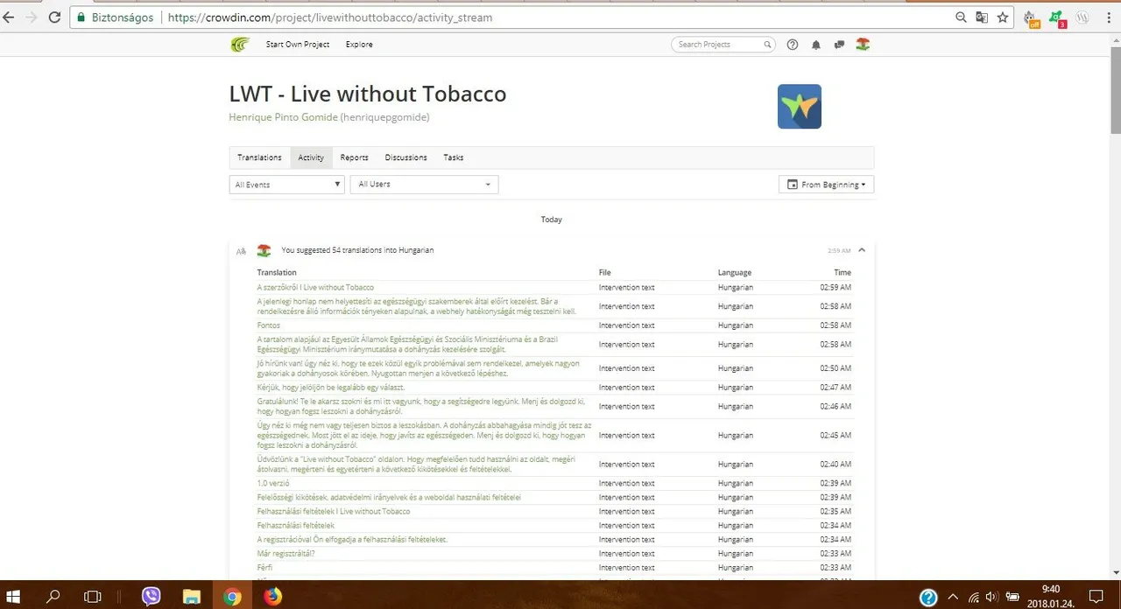Viewport: 1121px width, 609px height.
Task: Click the Hungarian flag icon in activity entry
Action: 264,250
